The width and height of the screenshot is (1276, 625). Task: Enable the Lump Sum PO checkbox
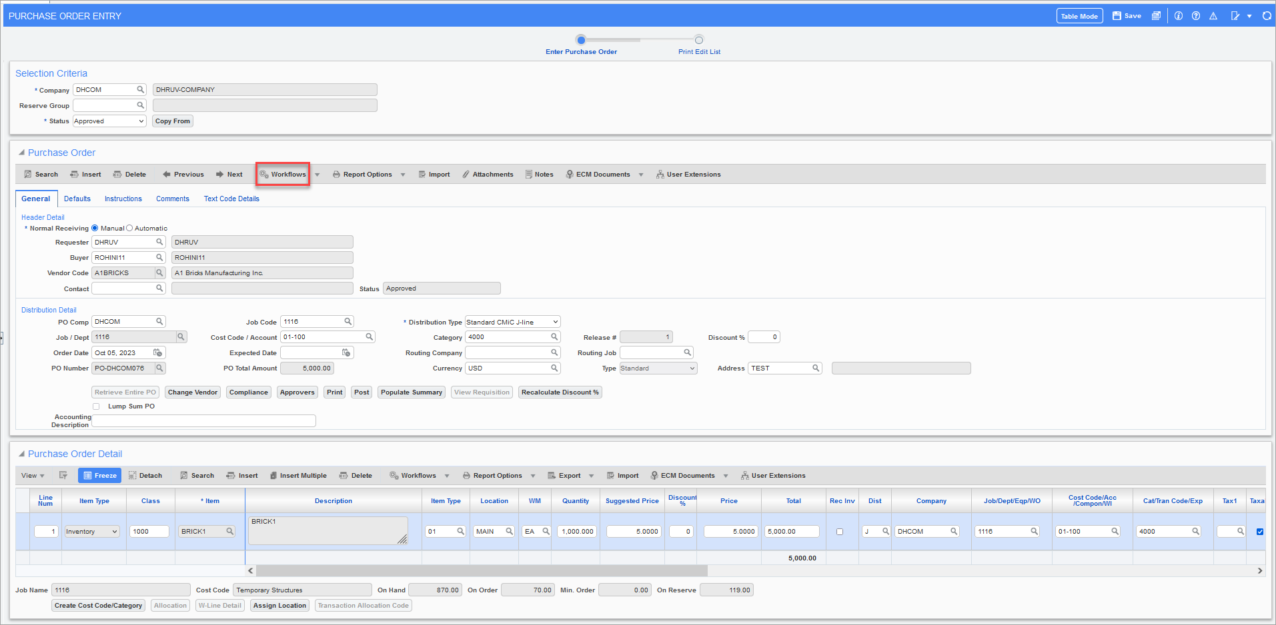click(95, 406)
